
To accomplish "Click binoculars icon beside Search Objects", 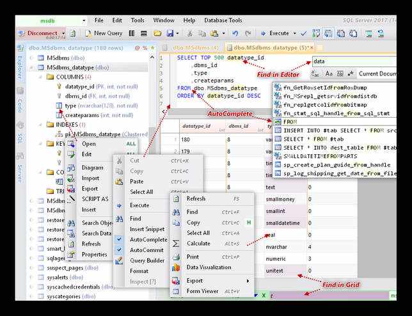I will 71,223.
